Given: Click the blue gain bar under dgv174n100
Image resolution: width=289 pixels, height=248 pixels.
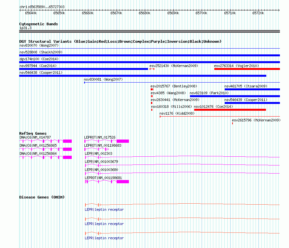Looking at the screenshot, I should click(149, 62).
